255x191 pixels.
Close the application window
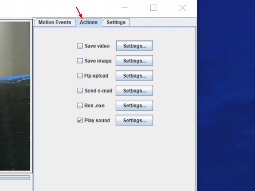pyautogui.click(x=182, y=8)
